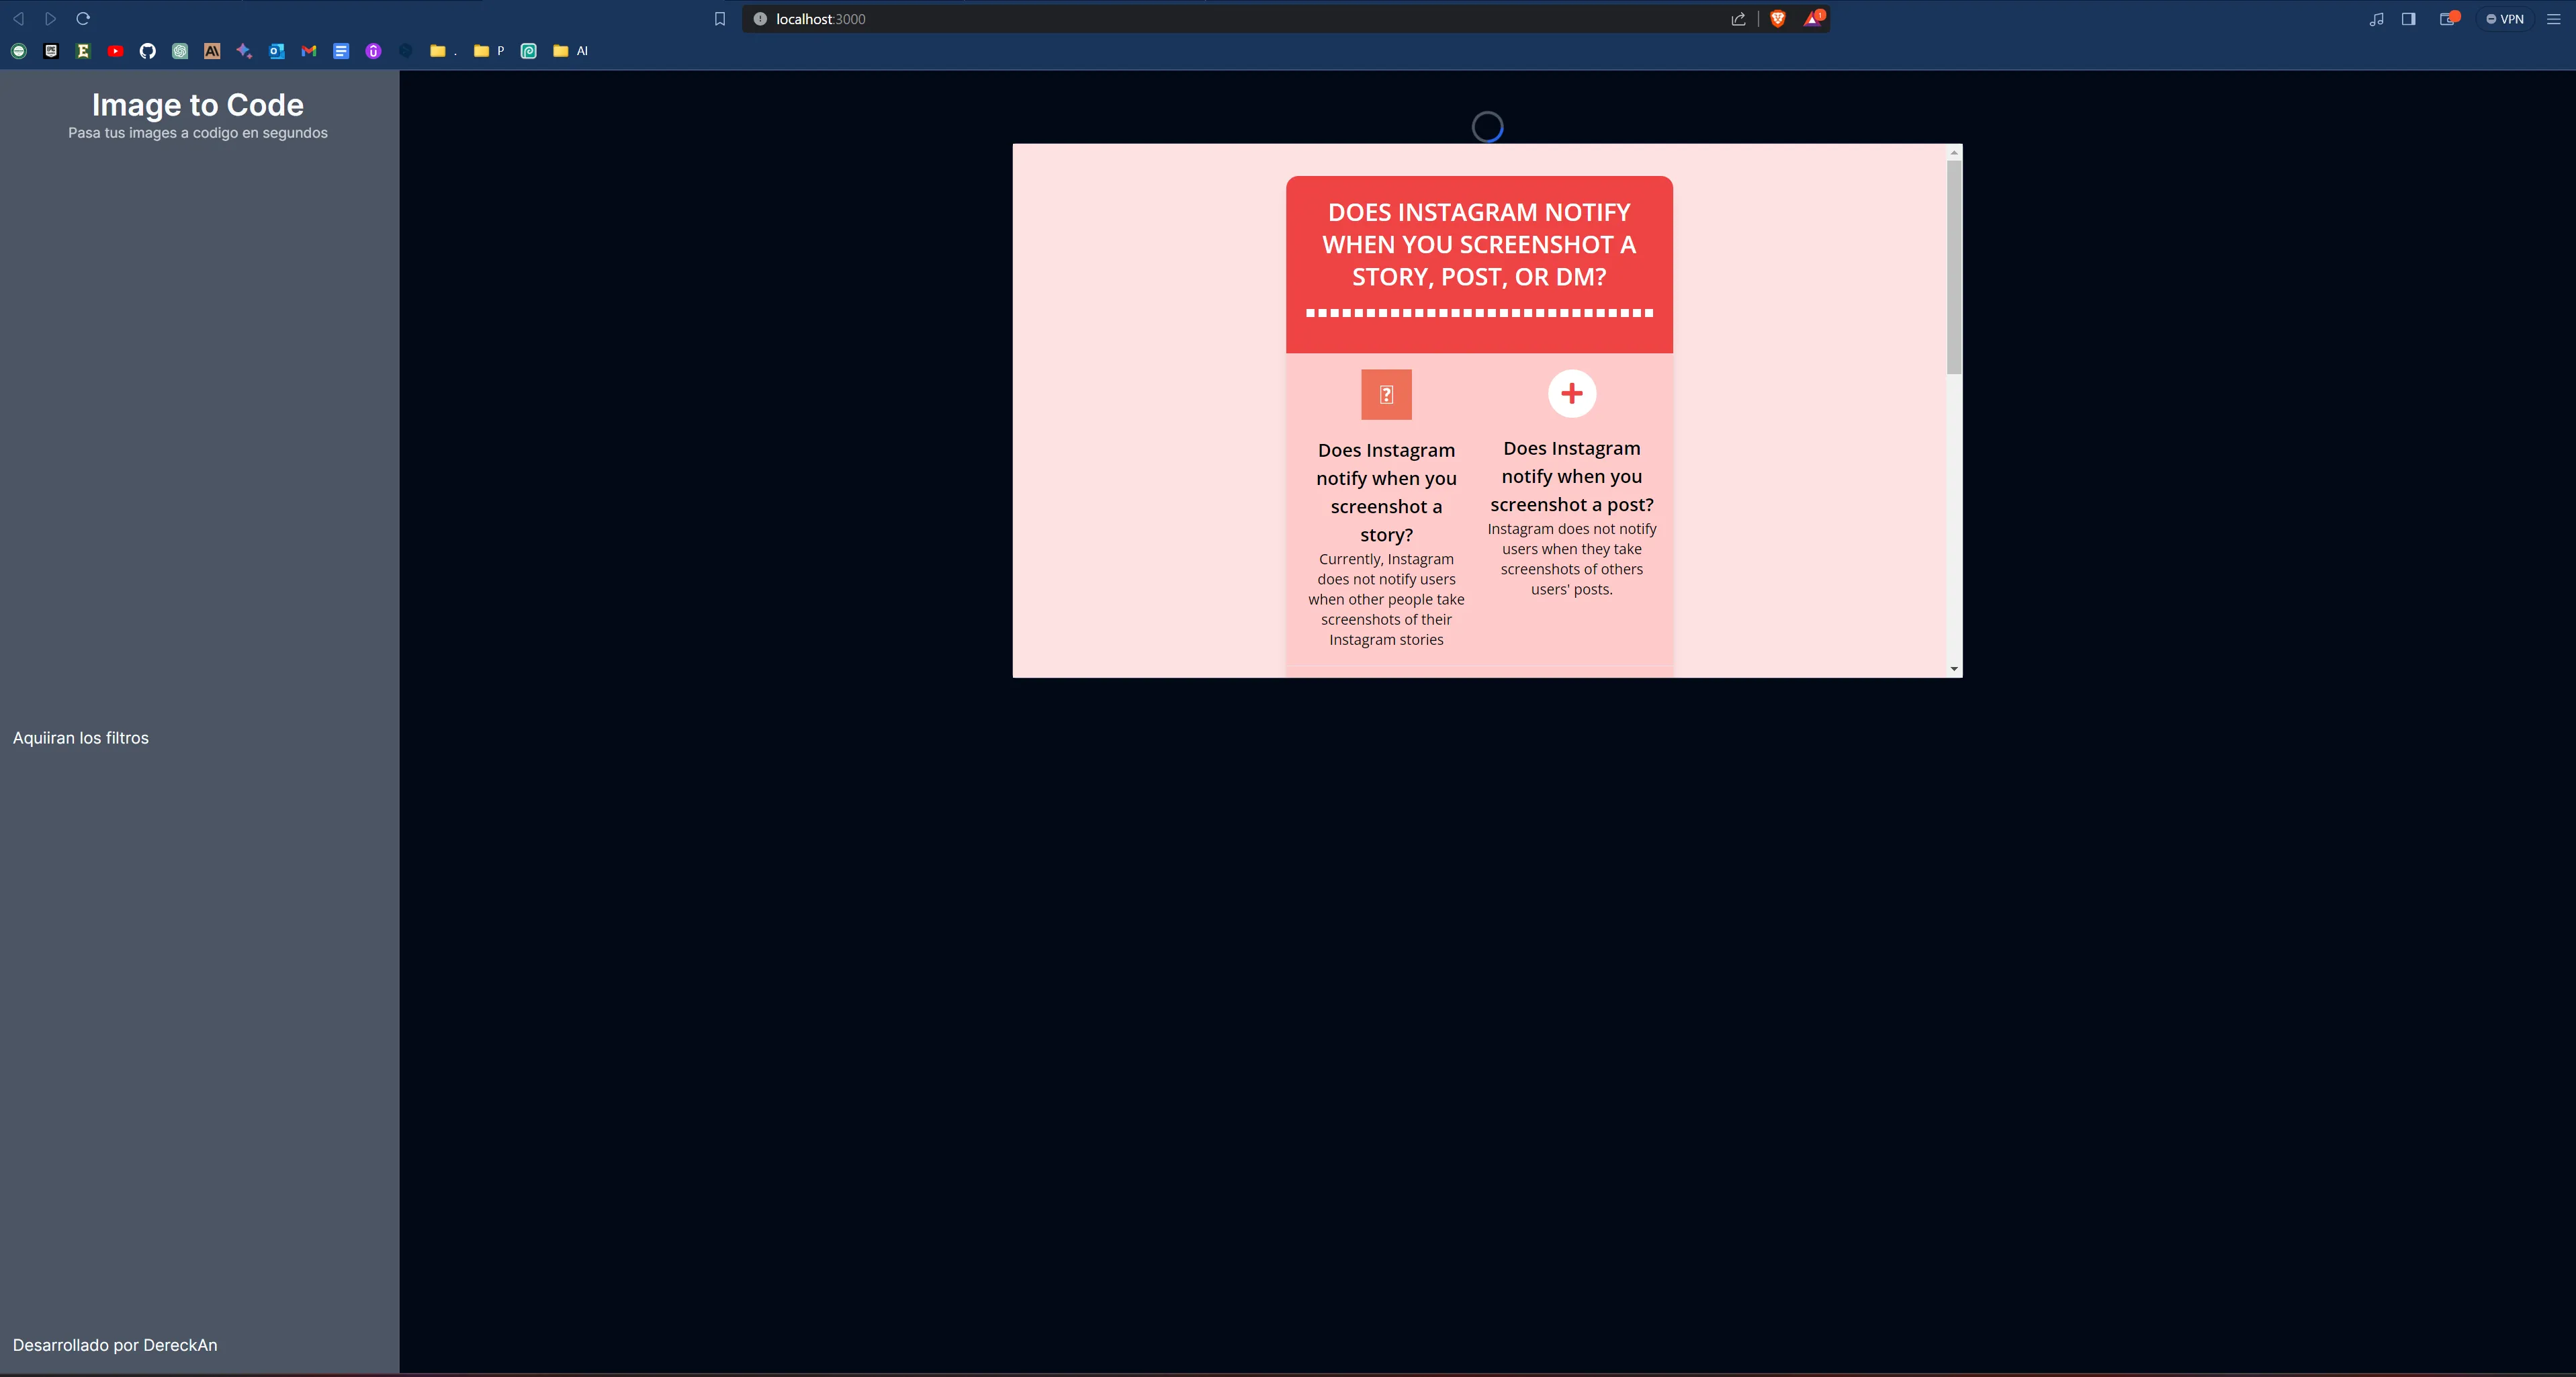Click the orange question mark icon
Screen dimensions: 2576x1377
(x=1386, y=395)
